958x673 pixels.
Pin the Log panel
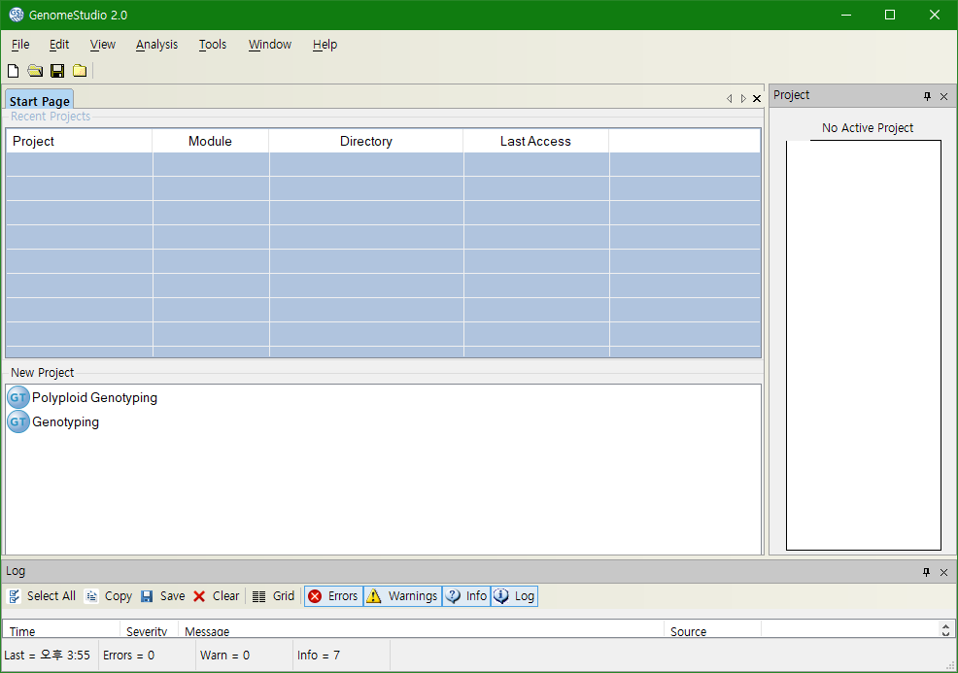pyautogui.click(x=926, y=572)
